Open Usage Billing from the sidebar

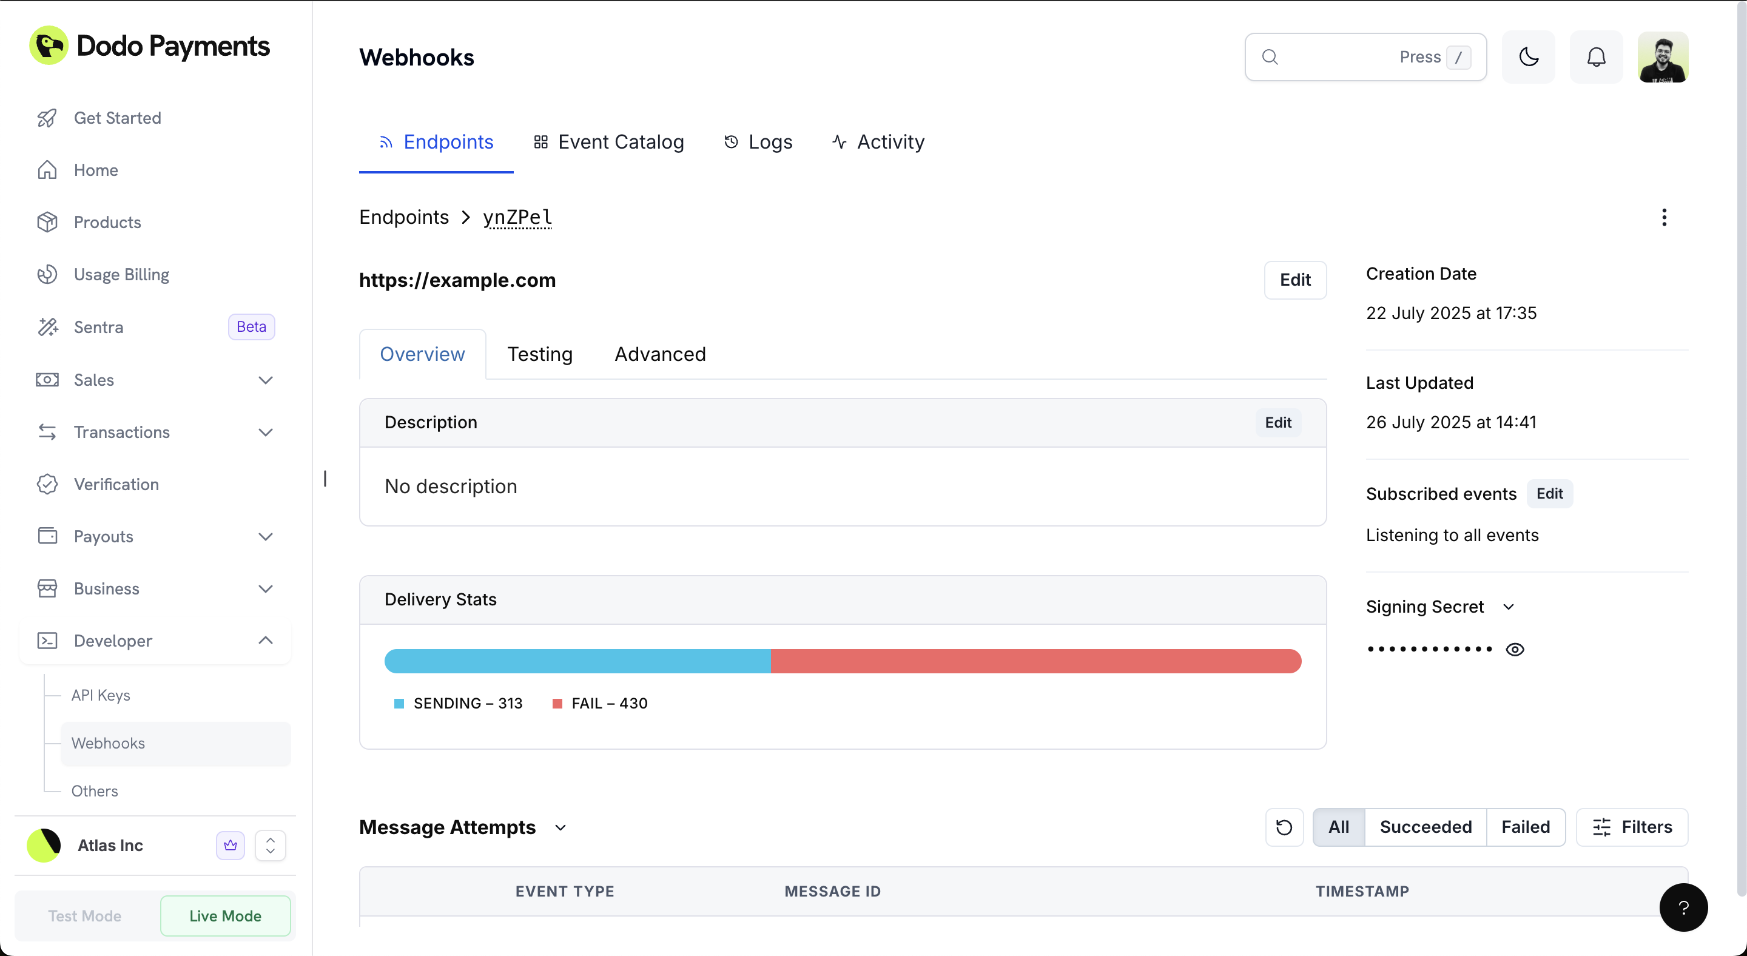coord(121,275)
